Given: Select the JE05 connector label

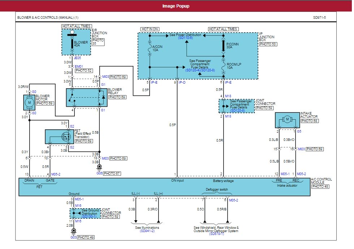Looking at the screenshot, I should 77,58.
